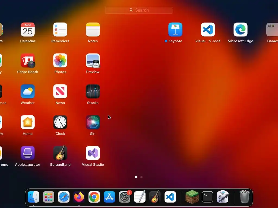Open the Trash in the Dock

(245, 197)
